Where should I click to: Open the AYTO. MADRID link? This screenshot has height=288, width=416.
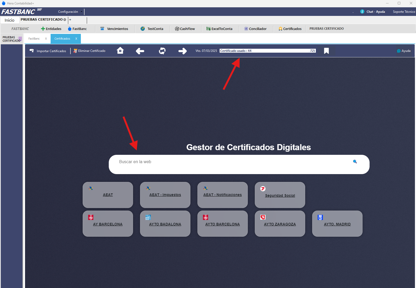click(x=337, y=224)
